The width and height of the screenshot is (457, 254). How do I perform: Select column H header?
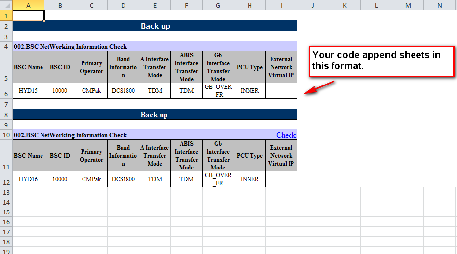250,5
